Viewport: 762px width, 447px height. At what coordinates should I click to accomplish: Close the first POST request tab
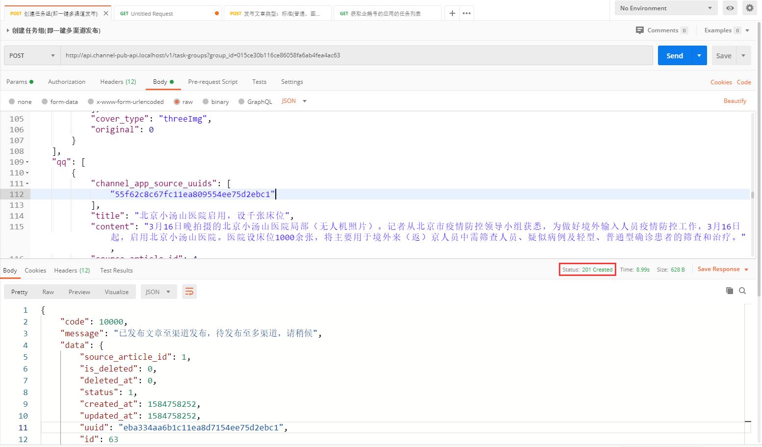[x=106, y=13]
